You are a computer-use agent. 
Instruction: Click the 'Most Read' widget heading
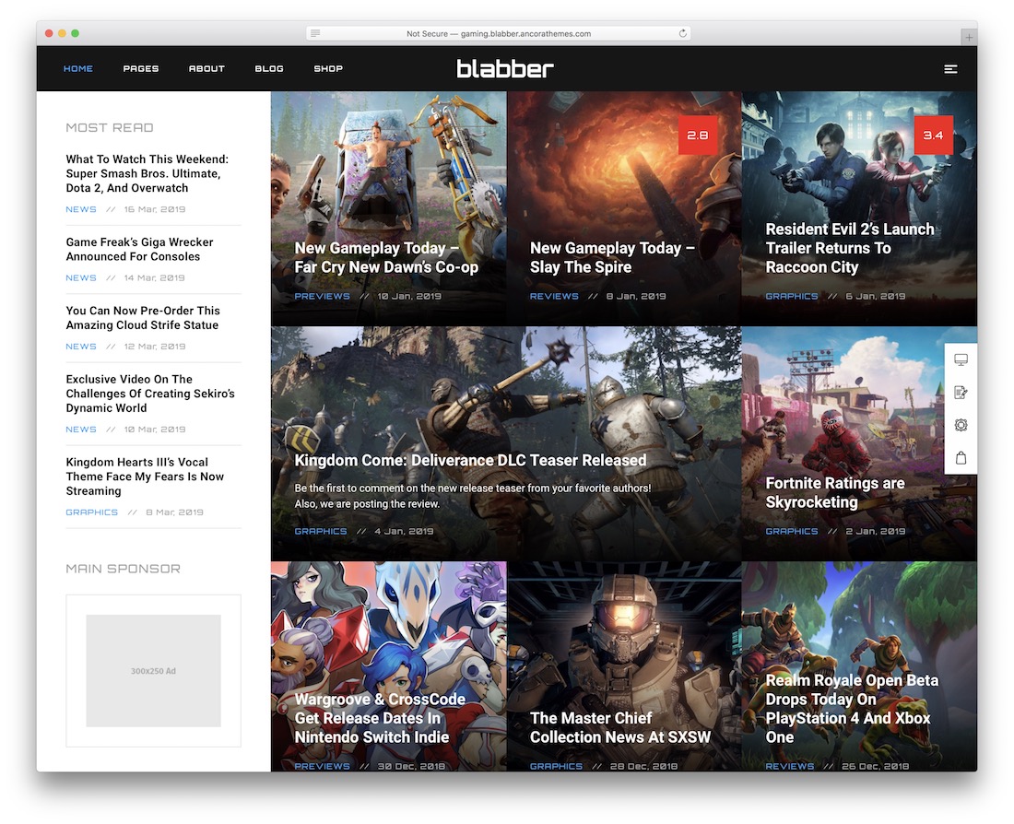point(110,127)
